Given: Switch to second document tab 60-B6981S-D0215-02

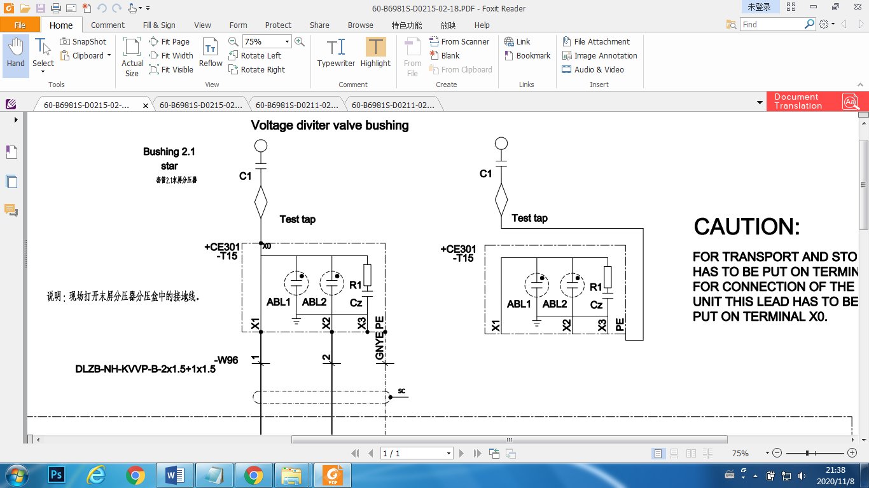Looking at the screenshot, I should click(x=200, y=105).
